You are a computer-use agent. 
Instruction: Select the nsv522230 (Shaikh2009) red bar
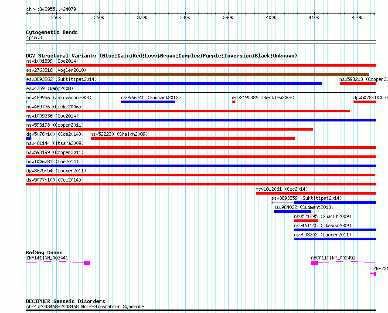click(193, 138)
